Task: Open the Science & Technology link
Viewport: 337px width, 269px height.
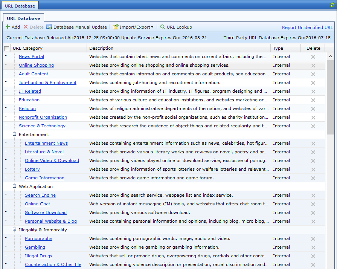Action: pos(42,126)
